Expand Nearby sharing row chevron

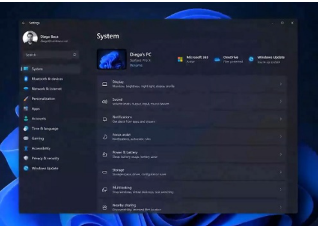[x=281, y=207]
